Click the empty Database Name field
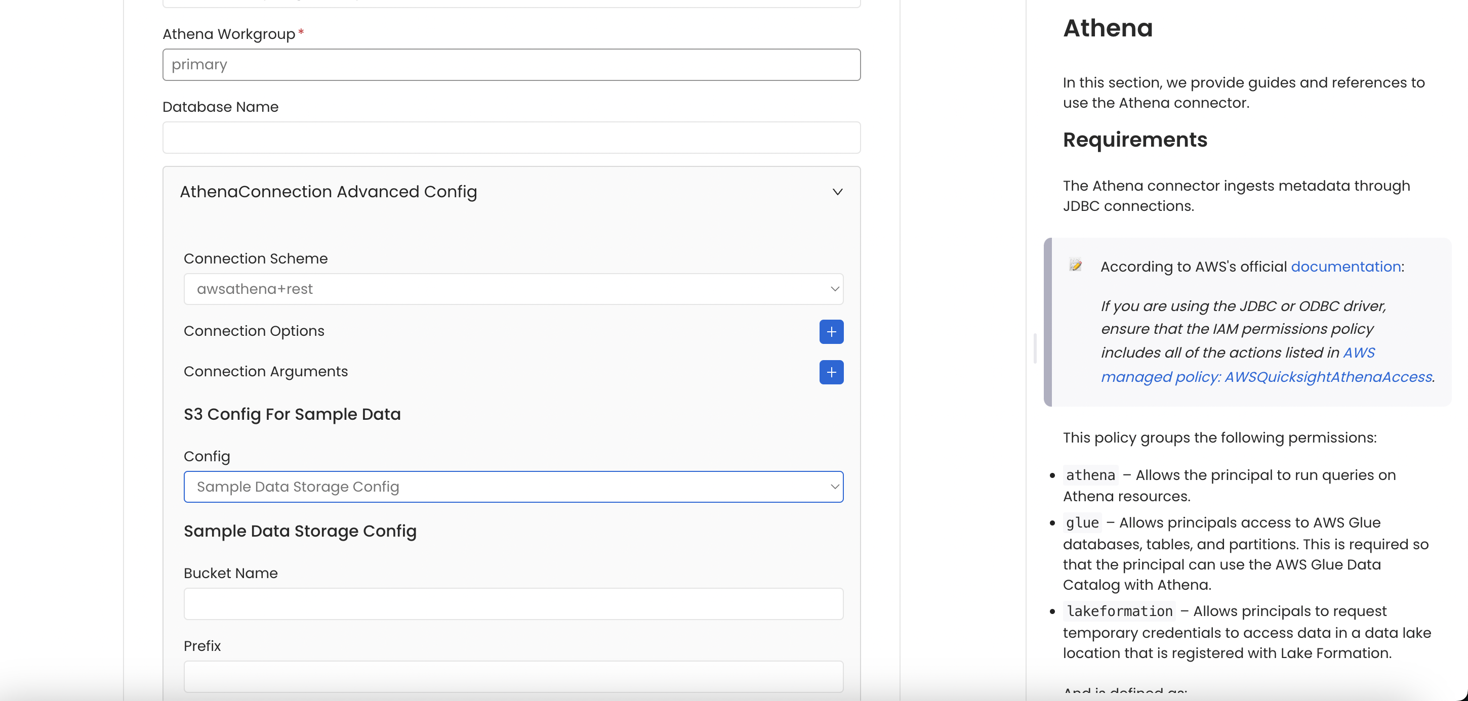Viewport: 1468px width, 701px height. click(x=511, y=137)
